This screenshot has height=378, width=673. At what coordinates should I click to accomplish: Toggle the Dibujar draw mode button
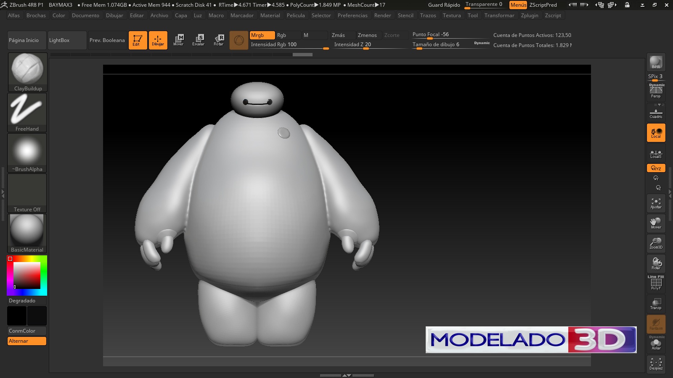tap(158, 40)
